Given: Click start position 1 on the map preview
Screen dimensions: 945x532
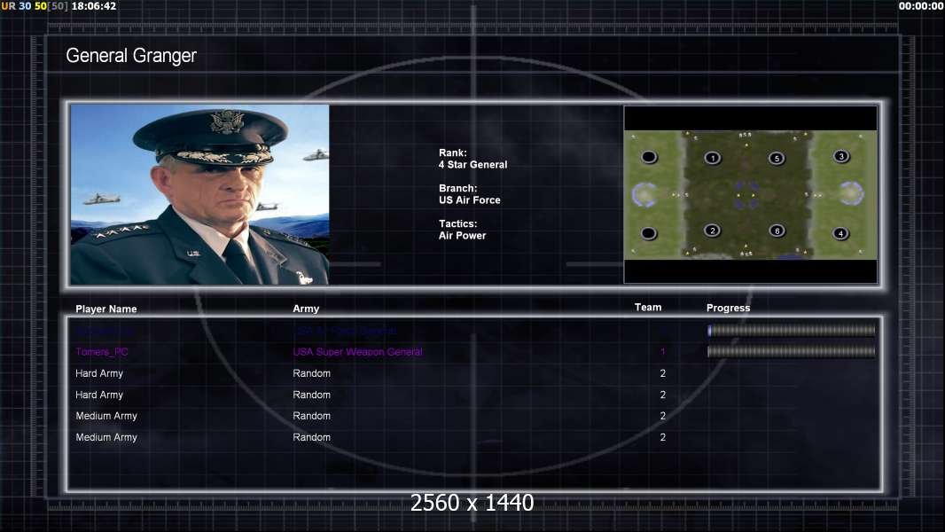Looking at the screenshot, I should click(x=713, y=159).
